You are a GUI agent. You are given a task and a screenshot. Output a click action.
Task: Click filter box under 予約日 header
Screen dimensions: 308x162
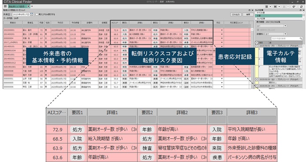(60, 26)
